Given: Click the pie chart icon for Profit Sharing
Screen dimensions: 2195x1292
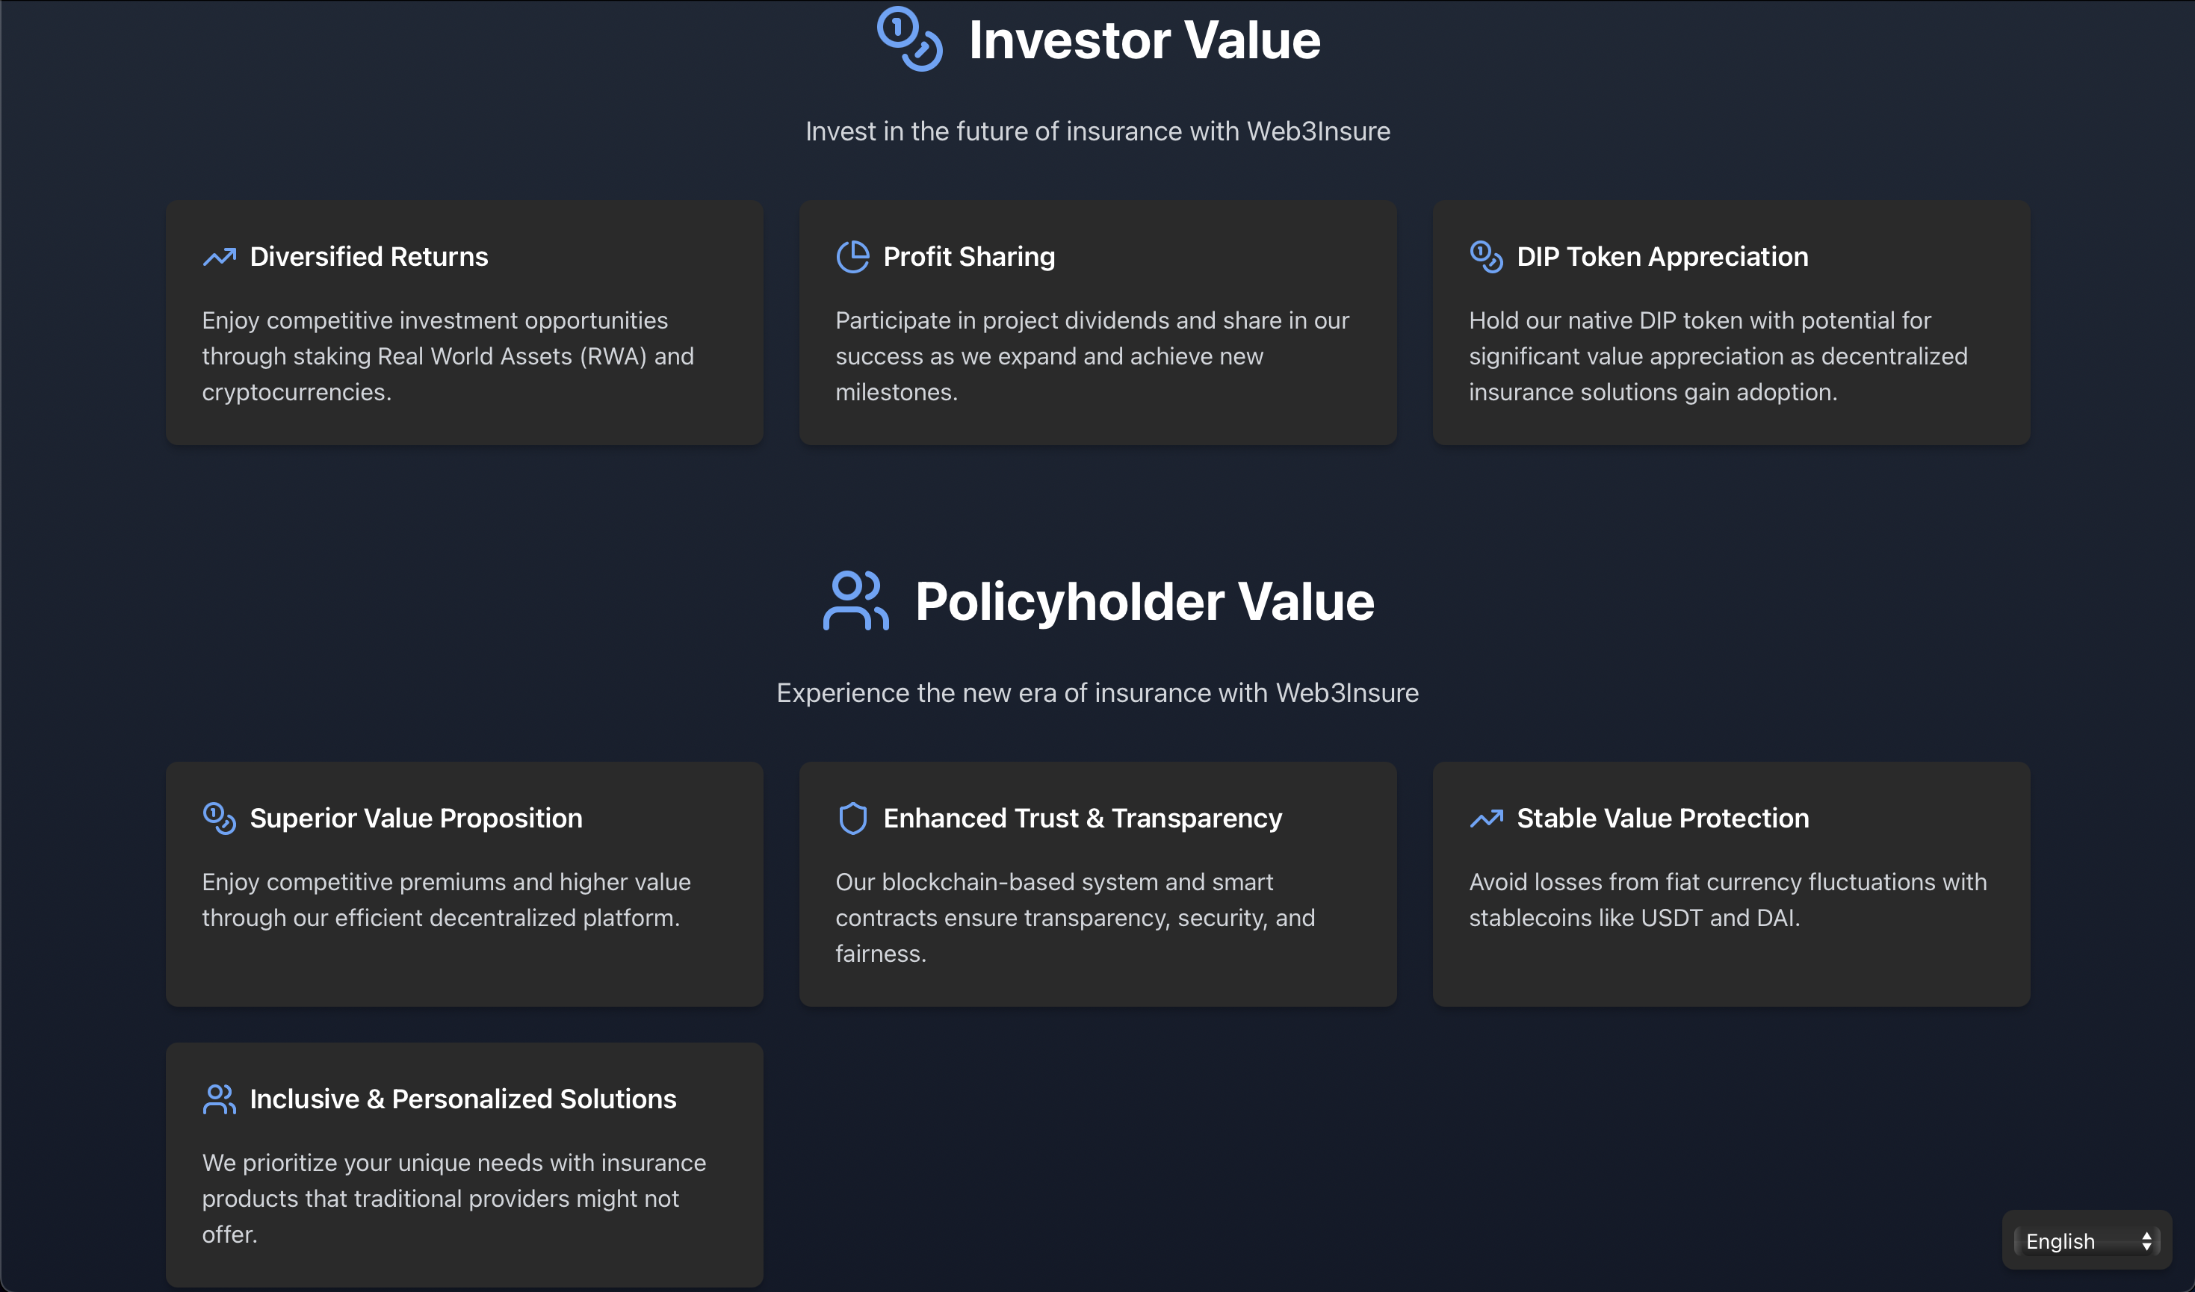Looking at the screenshot, I should [852, 257].
